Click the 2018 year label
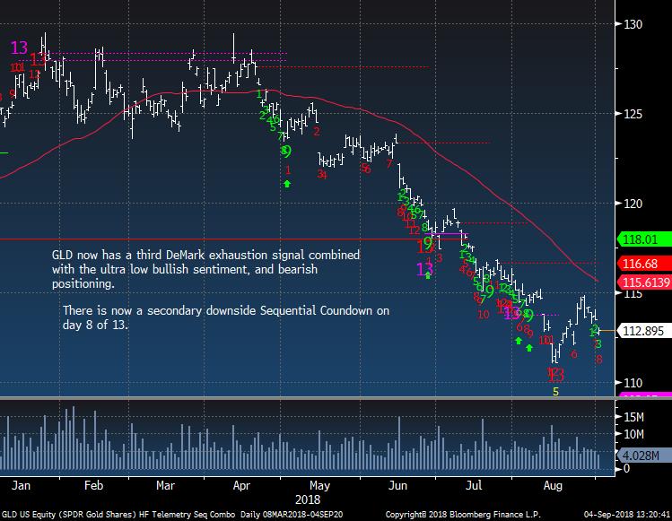 pos(308,499)
